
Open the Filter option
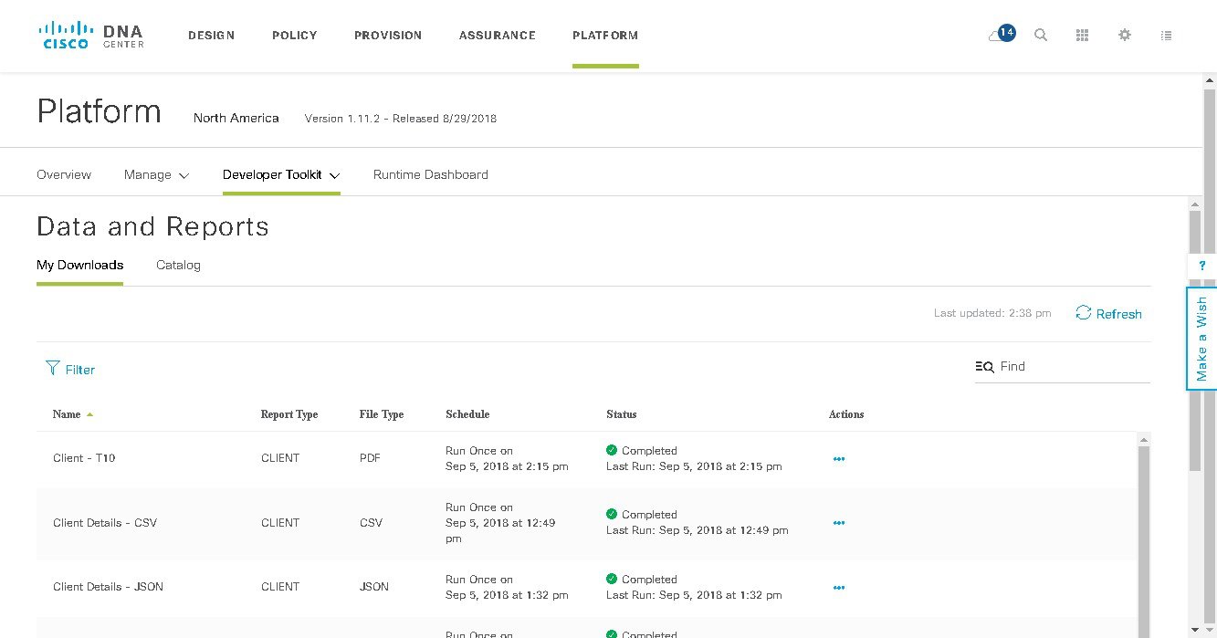[70, 369]
